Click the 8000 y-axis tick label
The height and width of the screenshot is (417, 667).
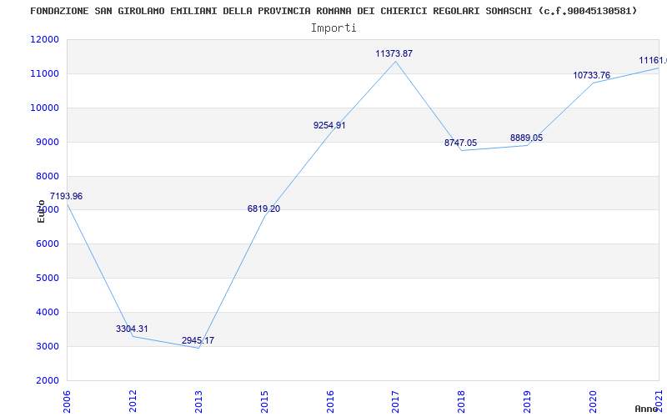[x=47, y=176]
